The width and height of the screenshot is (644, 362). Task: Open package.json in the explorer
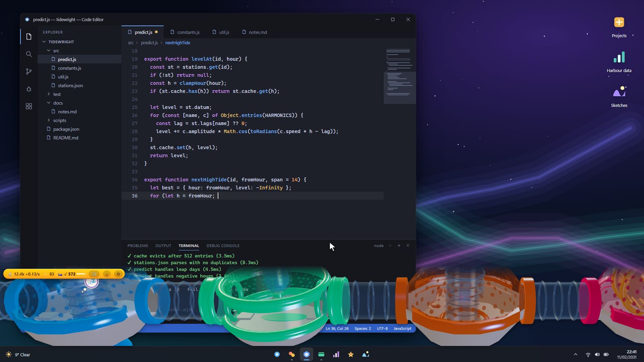click(x=79, y=129)
